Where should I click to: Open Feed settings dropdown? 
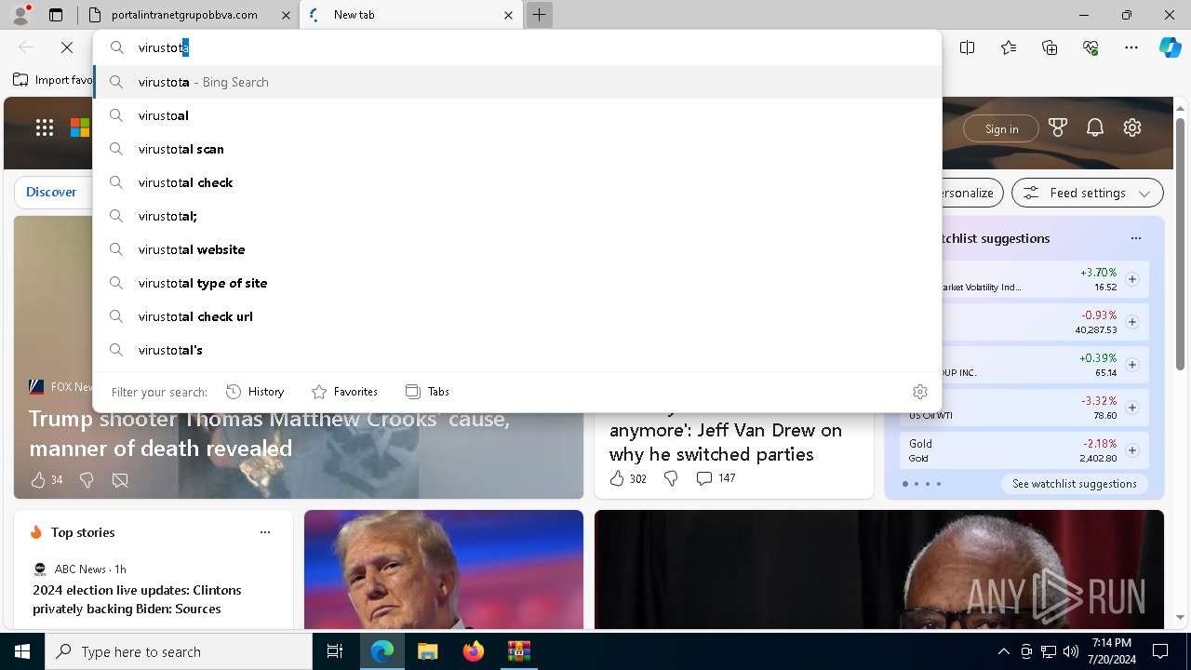pos(1087,193)
